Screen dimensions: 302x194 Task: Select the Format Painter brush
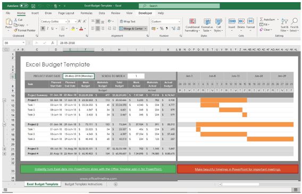click(x=15, y=30)
